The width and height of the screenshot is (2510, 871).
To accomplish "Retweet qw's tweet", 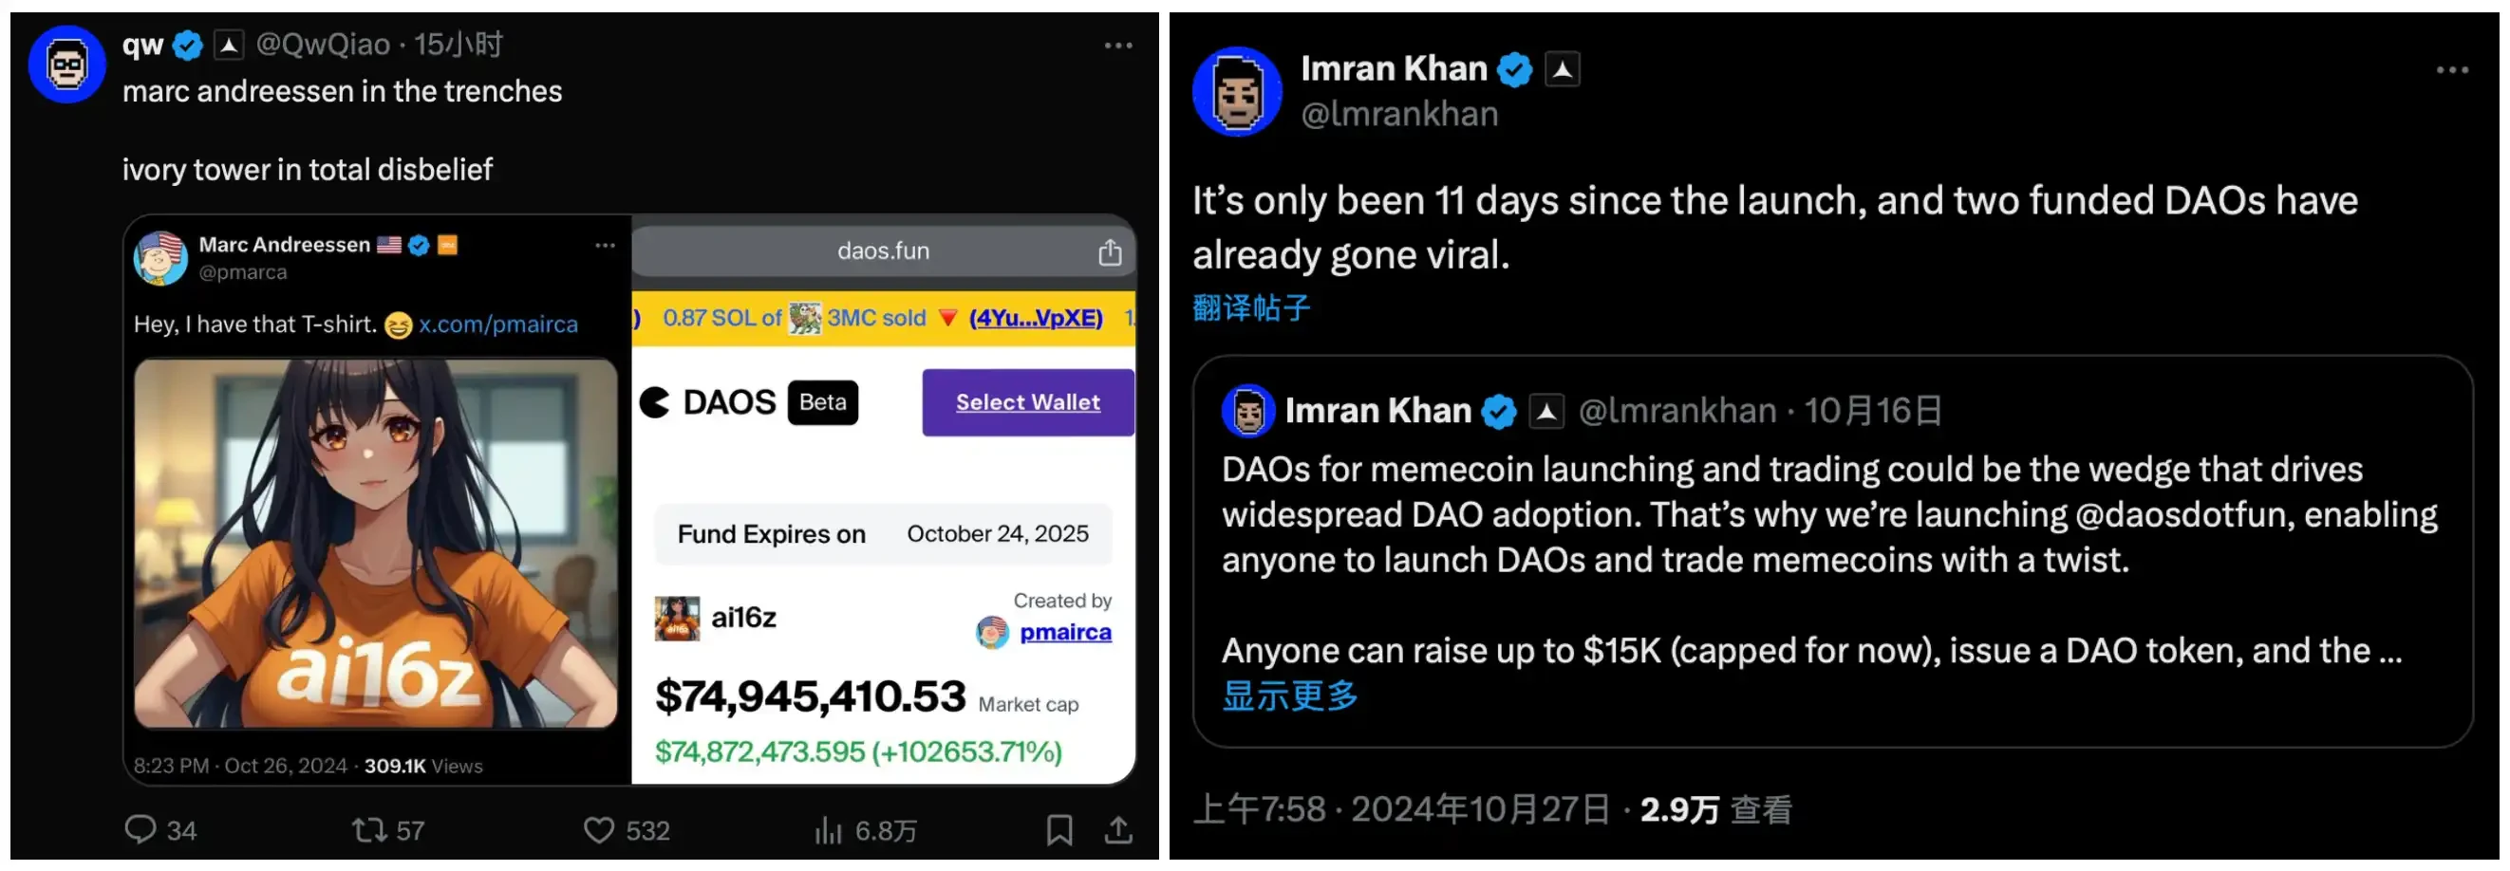I will tap(368, 829).
